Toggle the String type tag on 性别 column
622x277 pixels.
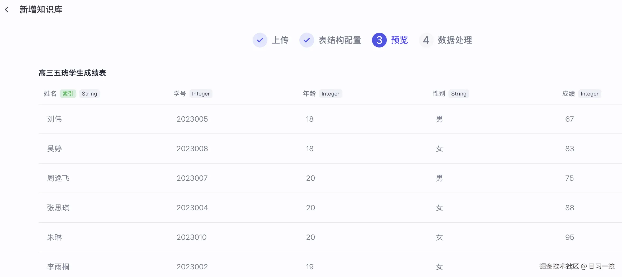[459, 93]
